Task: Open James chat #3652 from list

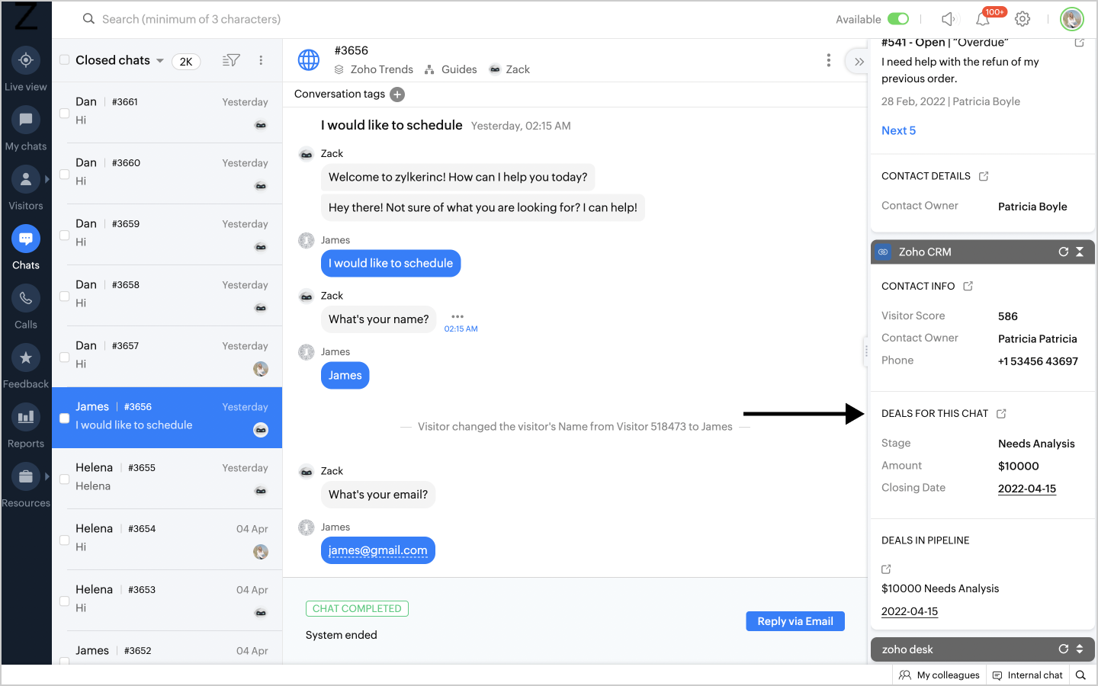Action: coord(167,648)
